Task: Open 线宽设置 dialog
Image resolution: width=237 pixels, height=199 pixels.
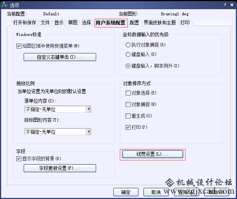Action: [x=153, y=154]
